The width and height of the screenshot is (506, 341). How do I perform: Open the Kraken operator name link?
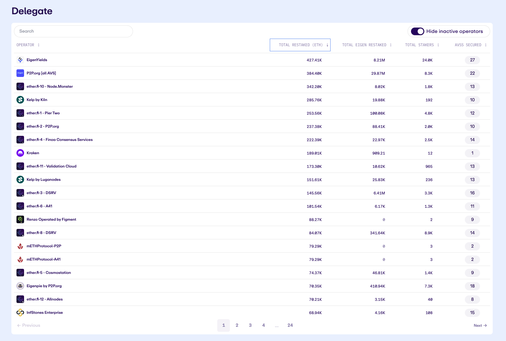(33, 153)
